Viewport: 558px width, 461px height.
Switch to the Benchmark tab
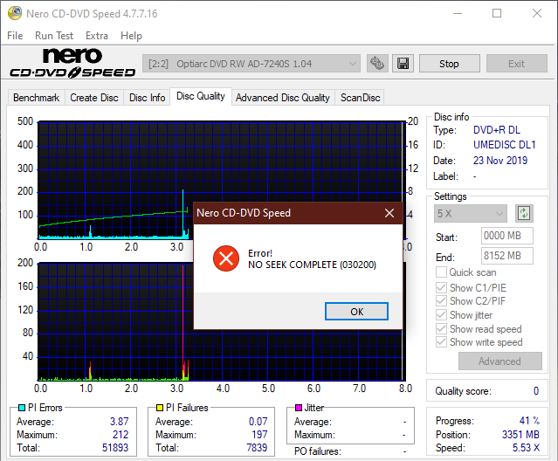tap(37, 98)
